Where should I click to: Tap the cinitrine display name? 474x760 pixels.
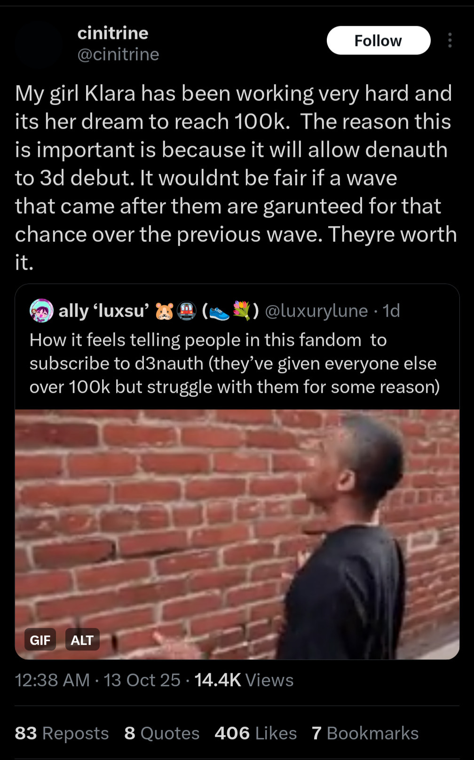pos(113,33)
